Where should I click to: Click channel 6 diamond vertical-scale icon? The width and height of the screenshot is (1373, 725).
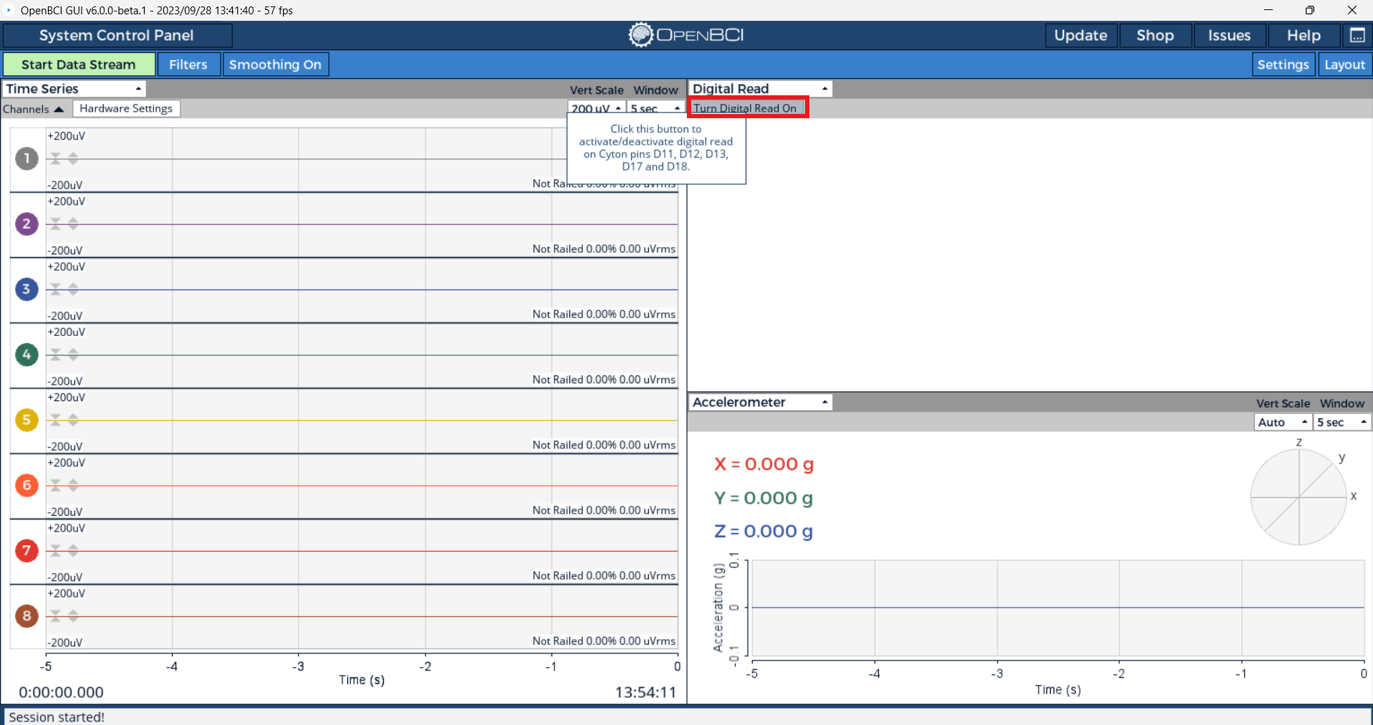pos(73,485)
